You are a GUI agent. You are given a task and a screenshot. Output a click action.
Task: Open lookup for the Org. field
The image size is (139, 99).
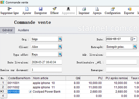[x=60, y=39]
